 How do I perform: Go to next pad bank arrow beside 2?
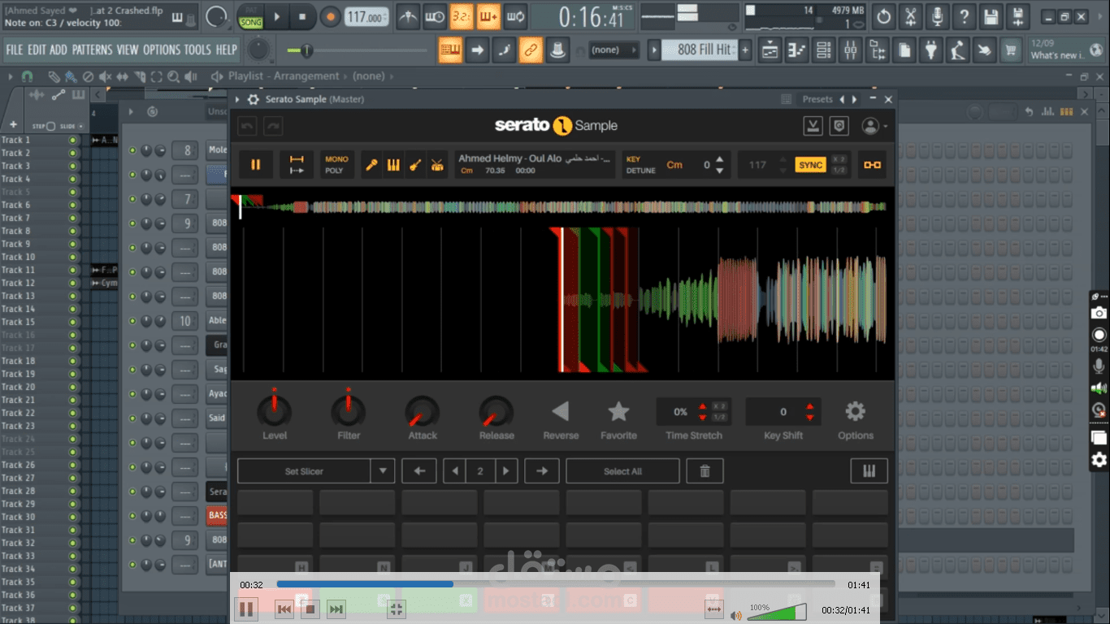(x=506, y=471)
